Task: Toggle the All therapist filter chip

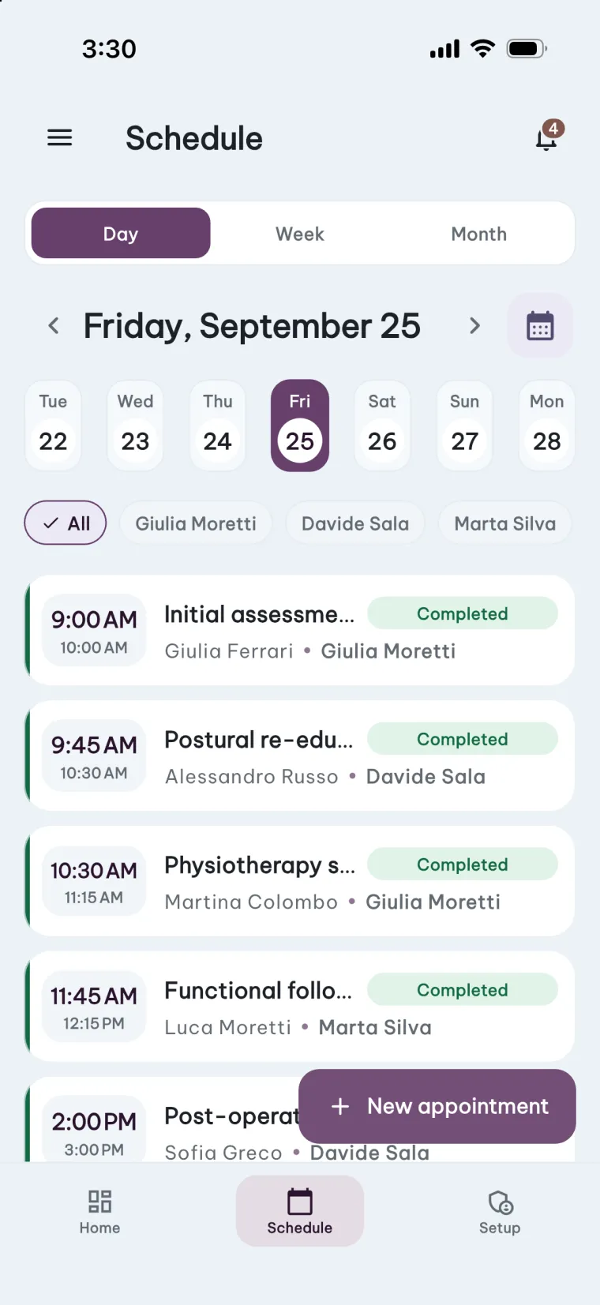Action: (66, 523)
